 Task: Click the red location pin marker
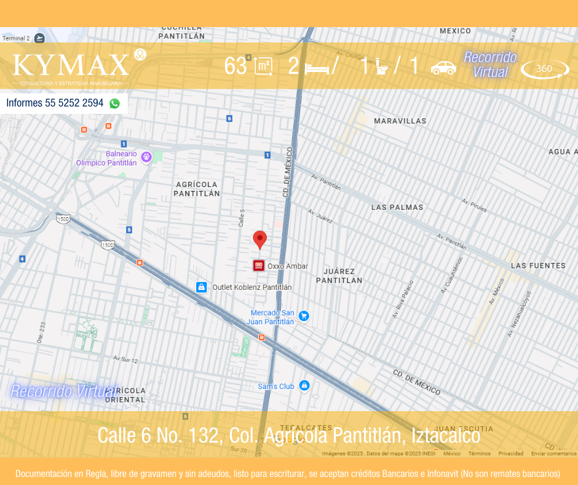point(260,239)
